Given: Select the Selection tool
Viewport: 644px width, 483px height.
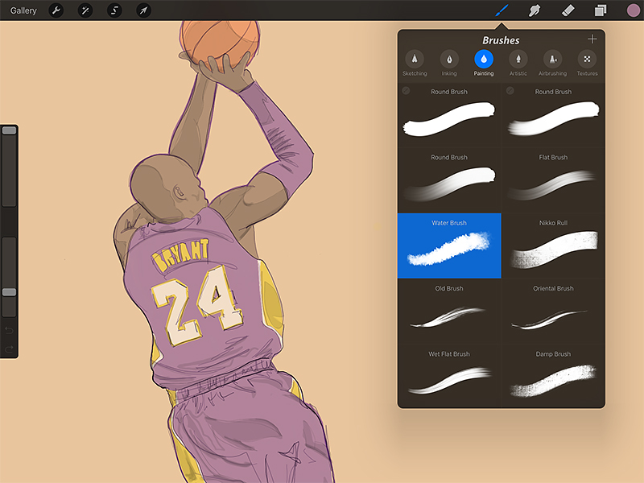Looking at the screenshot, I should [x=113, y=10].
